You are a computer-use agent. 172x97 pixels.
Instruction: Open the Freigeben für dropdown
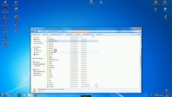(x=70, y=34)
